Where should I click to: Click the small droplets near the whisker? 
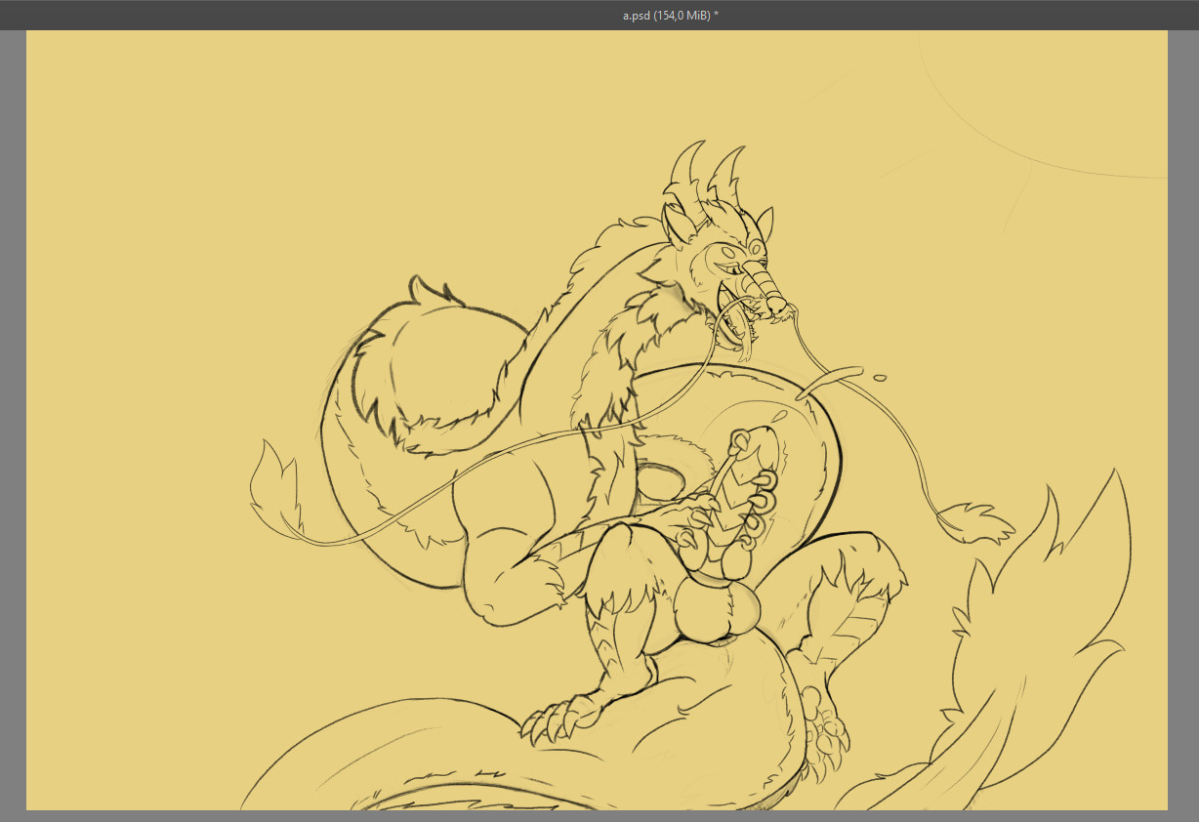879,377
